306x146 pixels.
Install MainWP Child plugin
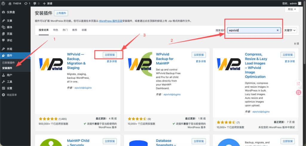coord(110,141)
